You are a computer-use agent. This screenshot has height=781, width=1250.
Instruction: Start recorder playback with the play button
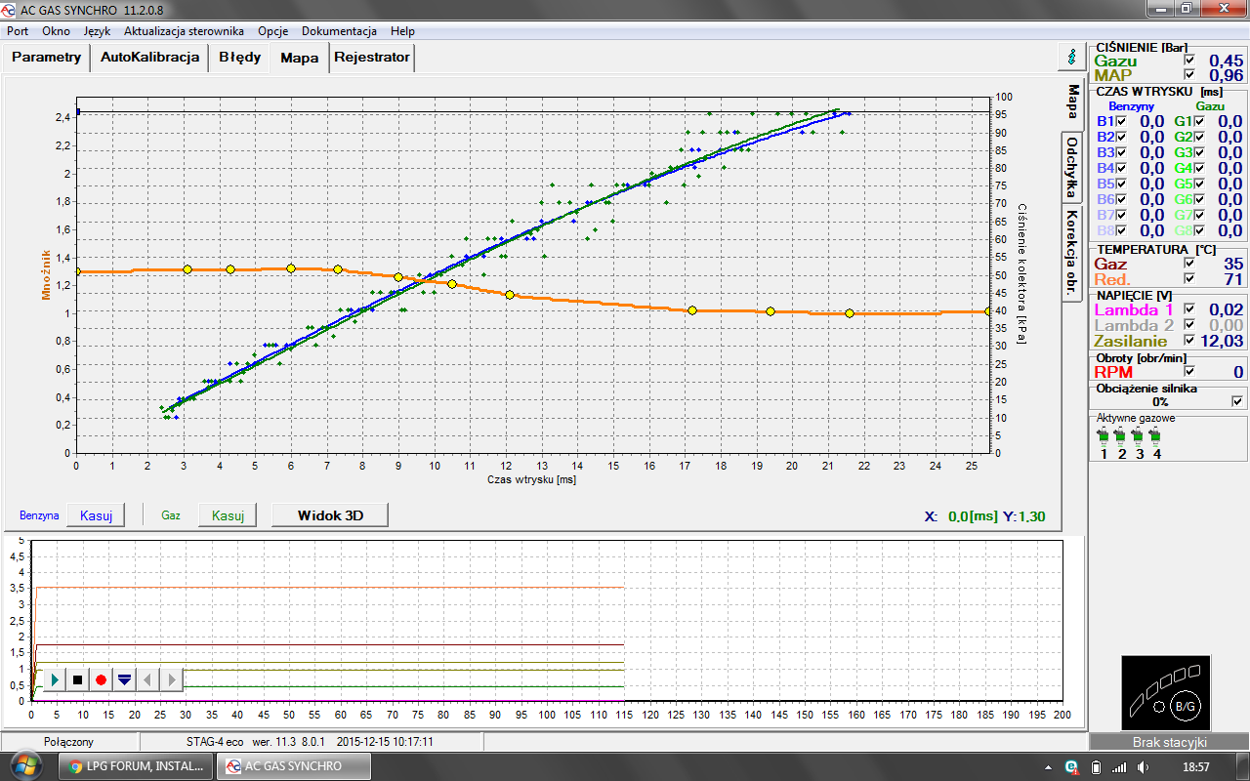[55, 679]
